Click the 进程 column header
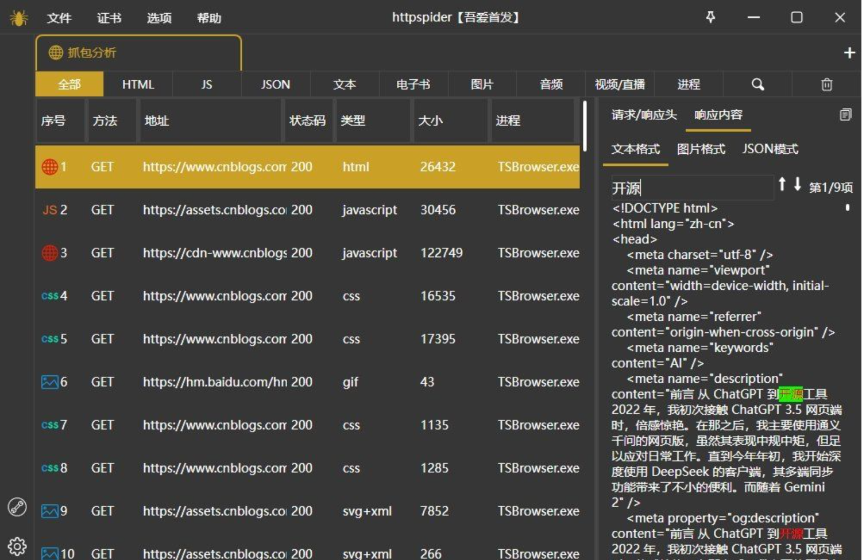Viewport: 862px width, 560px height. 532,120
